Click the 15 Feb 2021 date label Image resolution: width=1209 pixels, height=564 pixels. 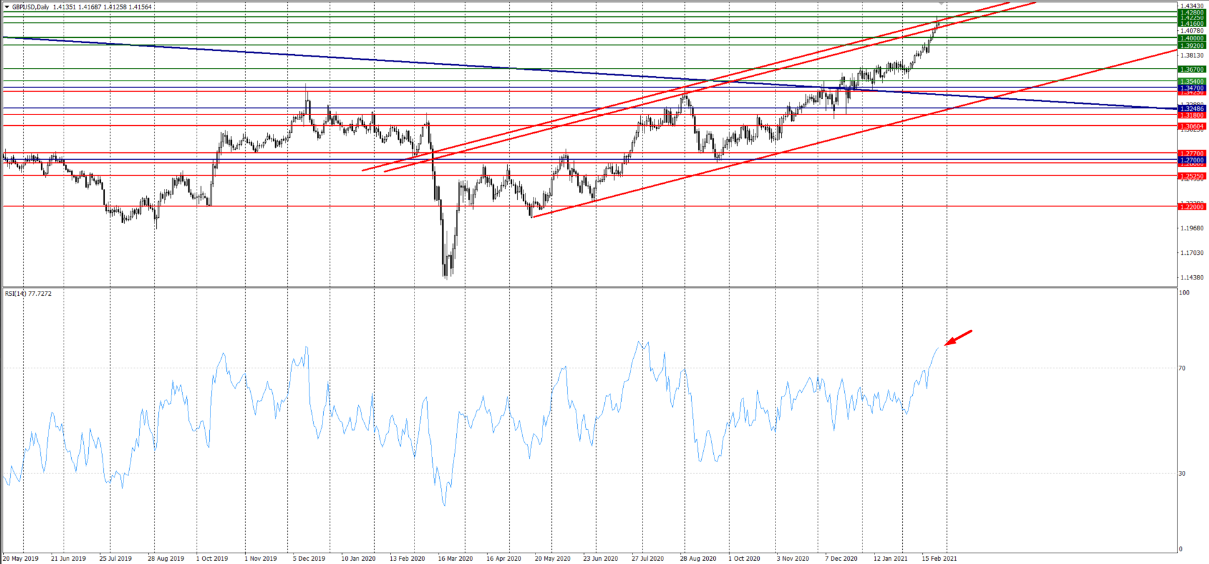tap(939, 558)
